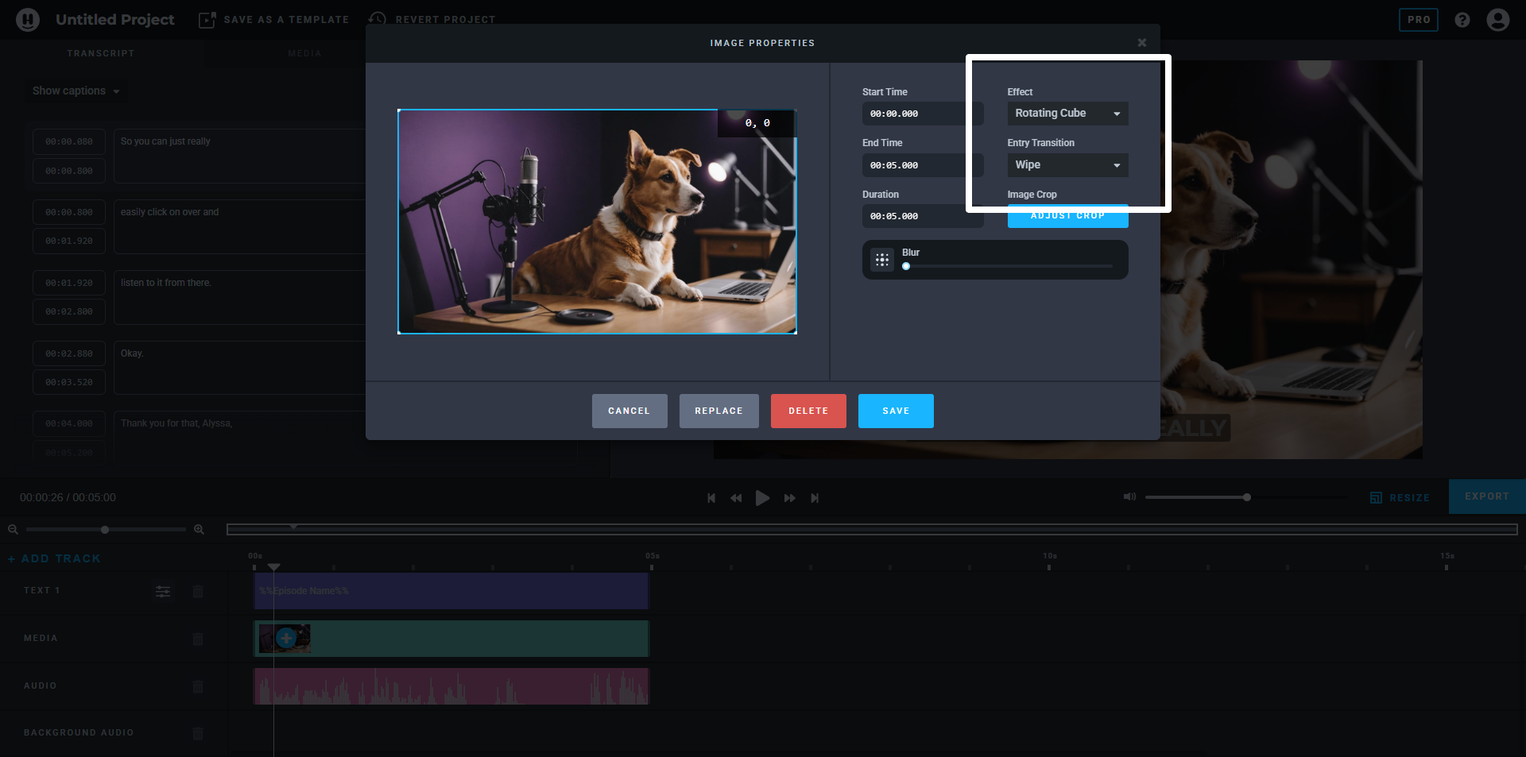Click the Save as a Template icon
This screenshot has height=757, width=1526.
[207, 20]
